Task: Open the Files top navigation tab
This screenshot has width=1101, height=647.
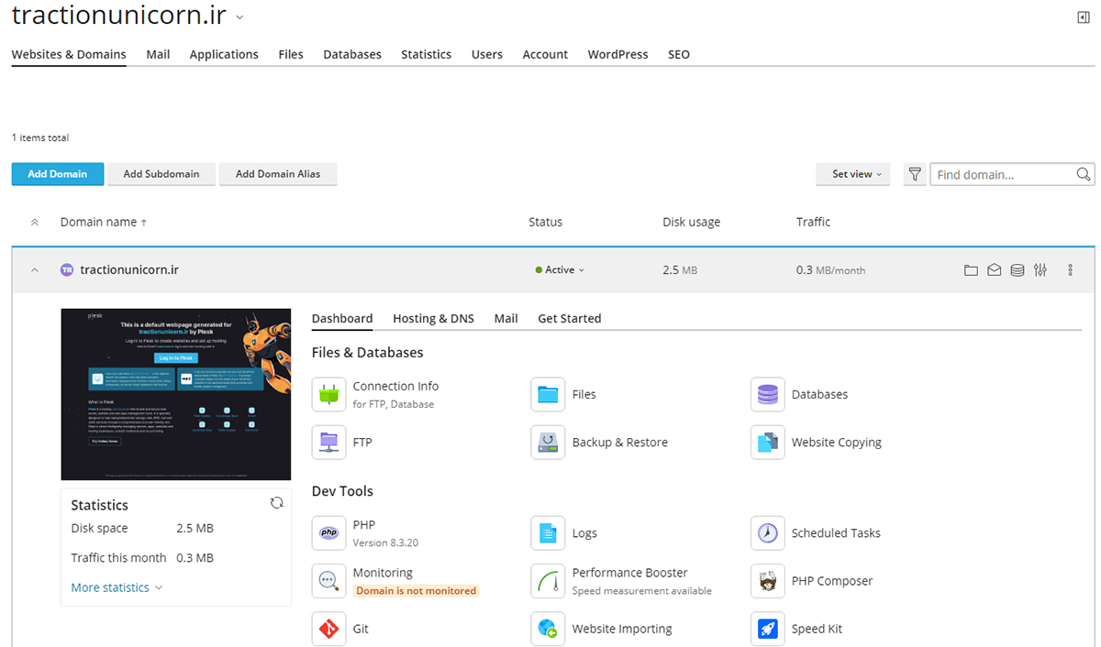Action: pos(291,54)
